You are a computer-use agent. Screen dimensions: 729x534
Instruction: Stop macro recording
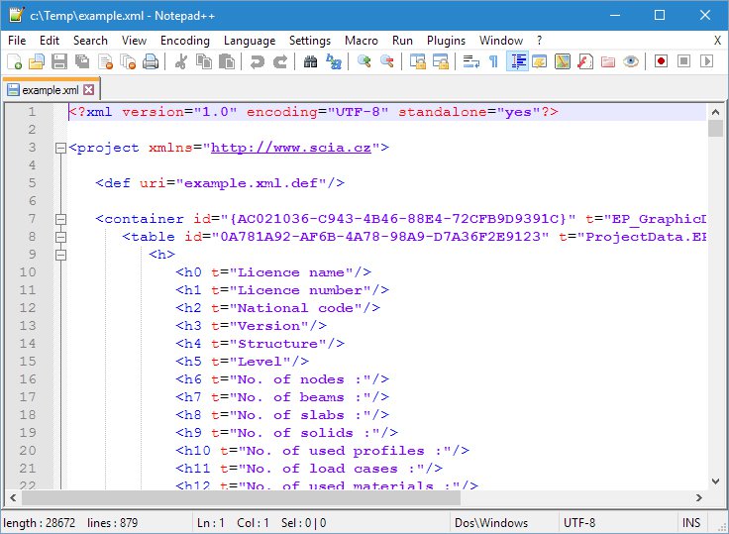tap(683, 61)
